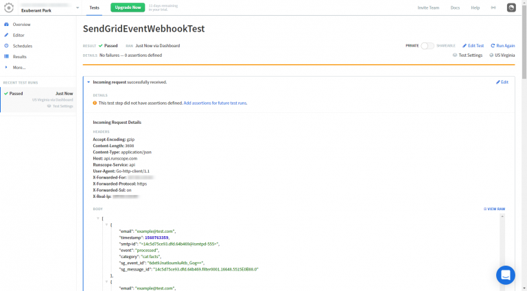The width and height of the screenshot is (527, 291).
Task: Open the Results list icon in sidebar
Action: [6, 57]
